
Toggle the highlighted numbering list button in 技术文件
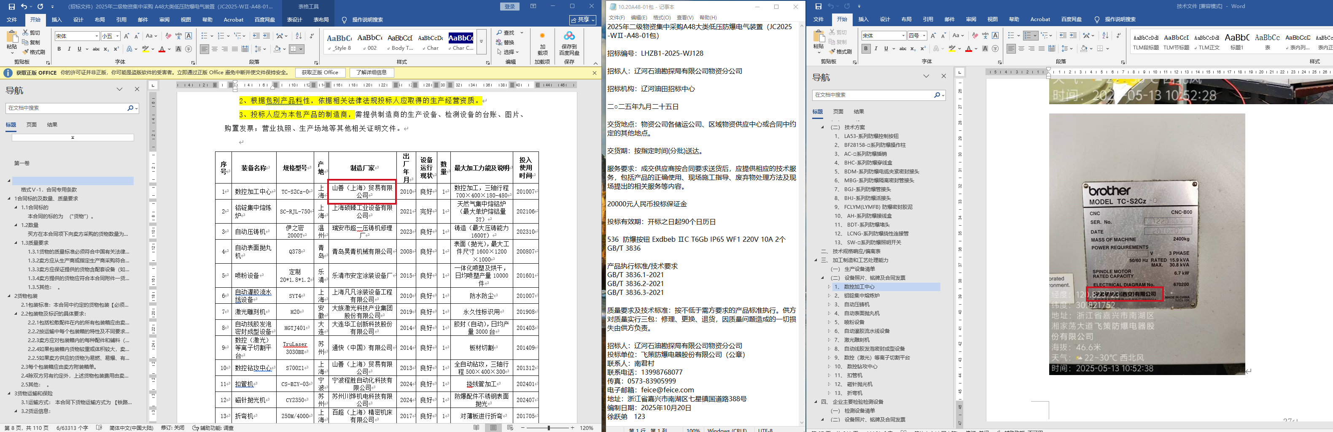(1027, 36)
